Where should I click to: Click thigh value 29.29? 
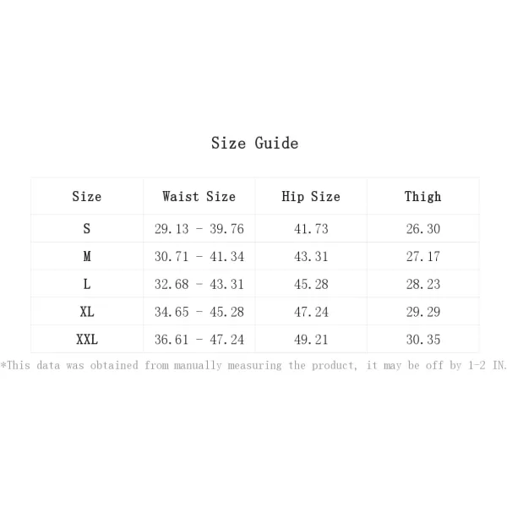(423, 312)
